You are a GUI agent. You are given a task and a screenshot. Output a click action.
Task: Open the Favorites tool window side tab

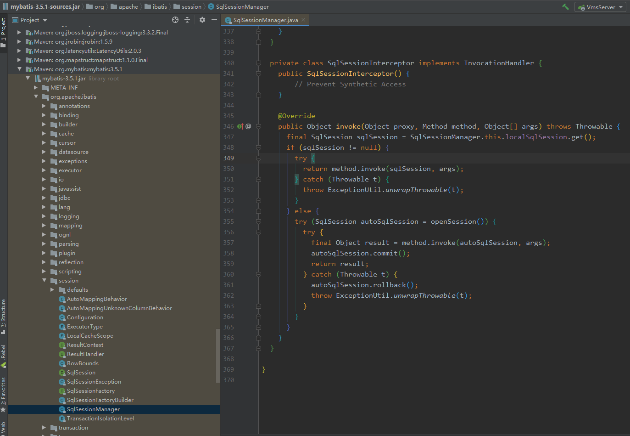[x=4, y=394]
